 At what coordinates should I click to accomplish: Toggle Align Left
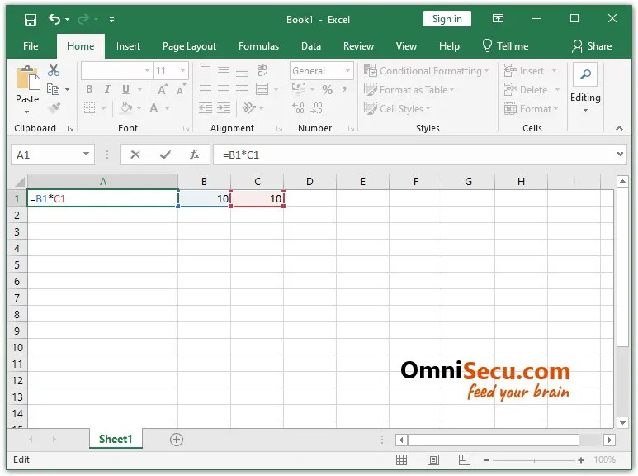click(205, 89)
